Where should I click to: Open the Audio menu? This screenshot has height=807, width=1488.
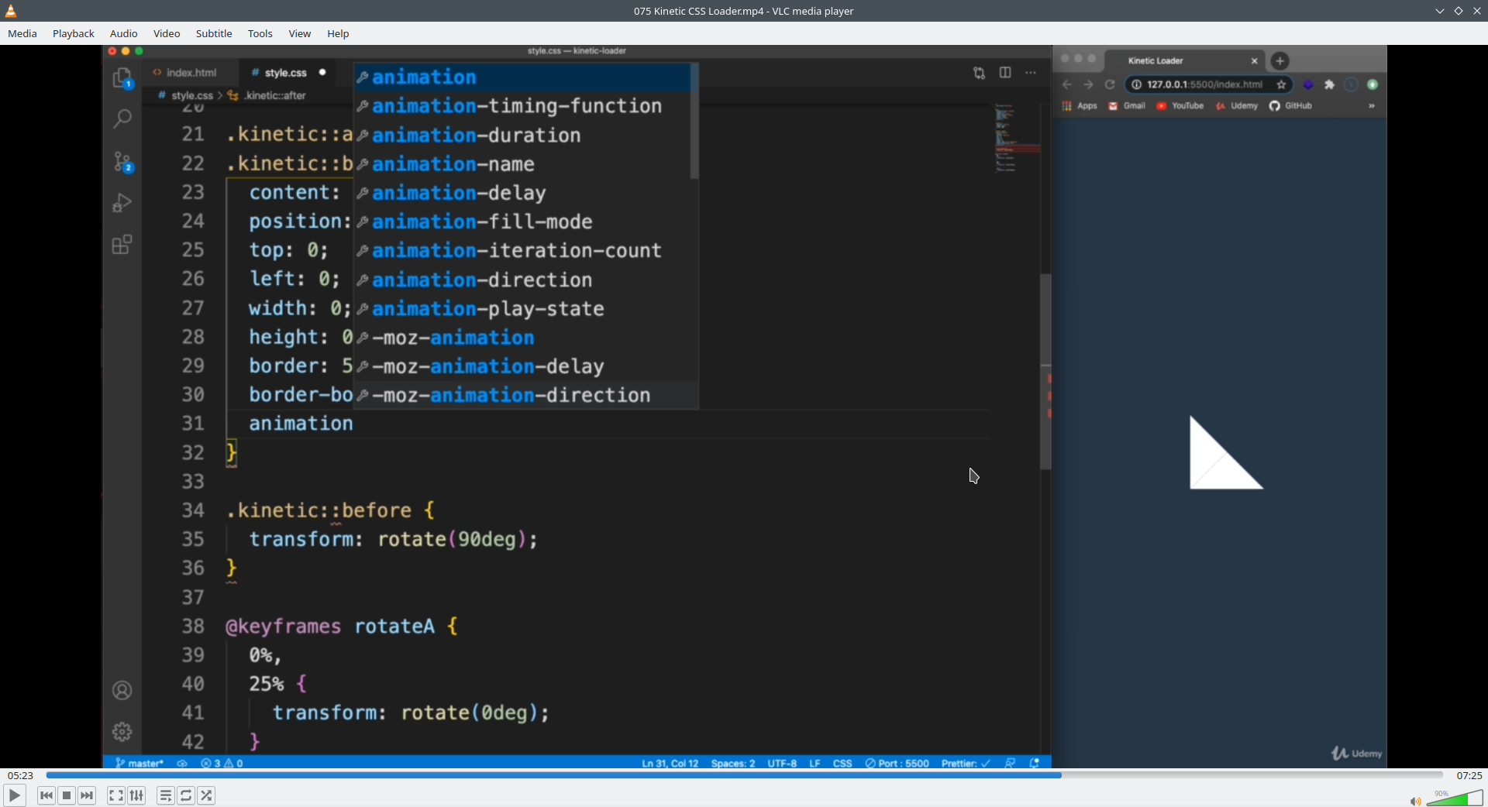coord(124,33)
